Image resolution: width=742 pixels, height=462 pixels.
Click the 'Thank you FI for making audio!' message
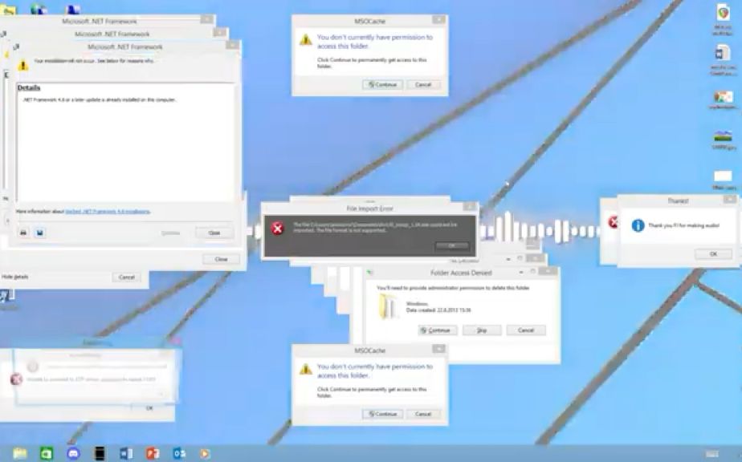684,225
